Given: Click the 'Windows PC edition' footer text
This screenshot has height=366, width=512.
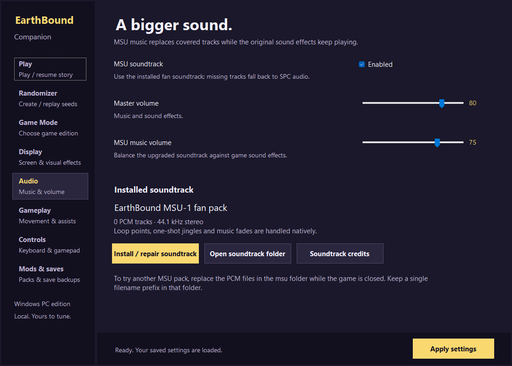Looking at the screenshot, I should click(x=42, y=304).
